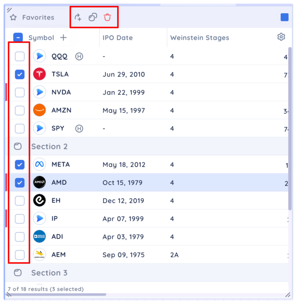
Task: Sort by the IPO Date column header
Action: click(117, 38)
